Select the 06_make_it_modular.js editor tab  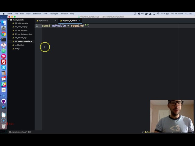pos(70,21)
